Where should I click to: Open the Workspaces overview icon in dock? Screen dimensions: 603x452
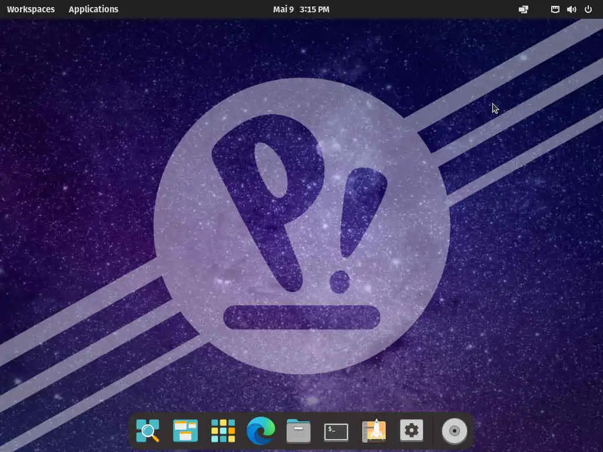pyautogui.click(x=185, y=431)
